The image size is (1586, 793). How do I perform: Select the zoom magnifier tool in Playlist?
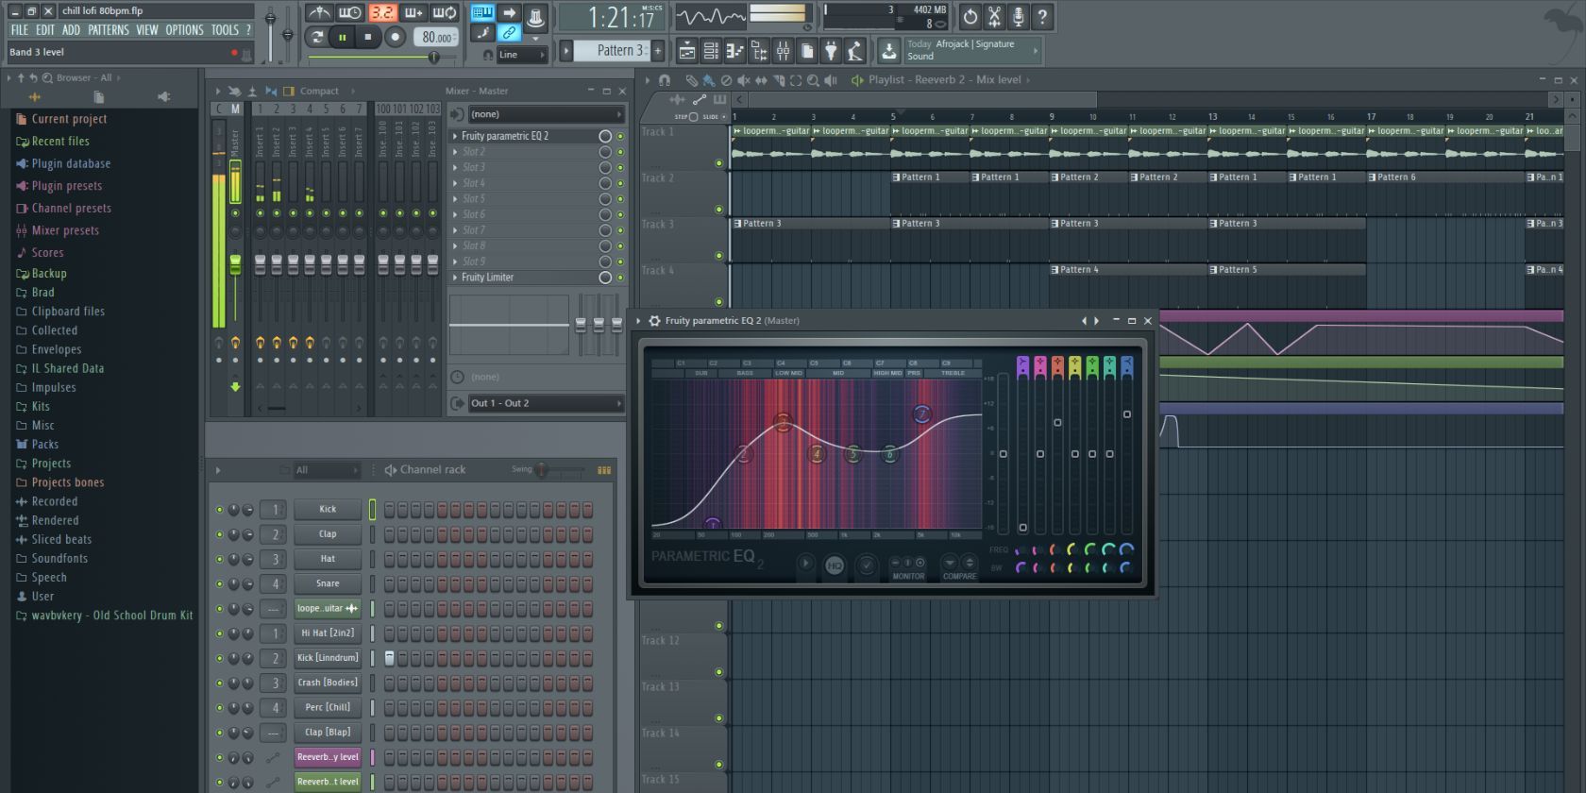click(x=813, y=80)
